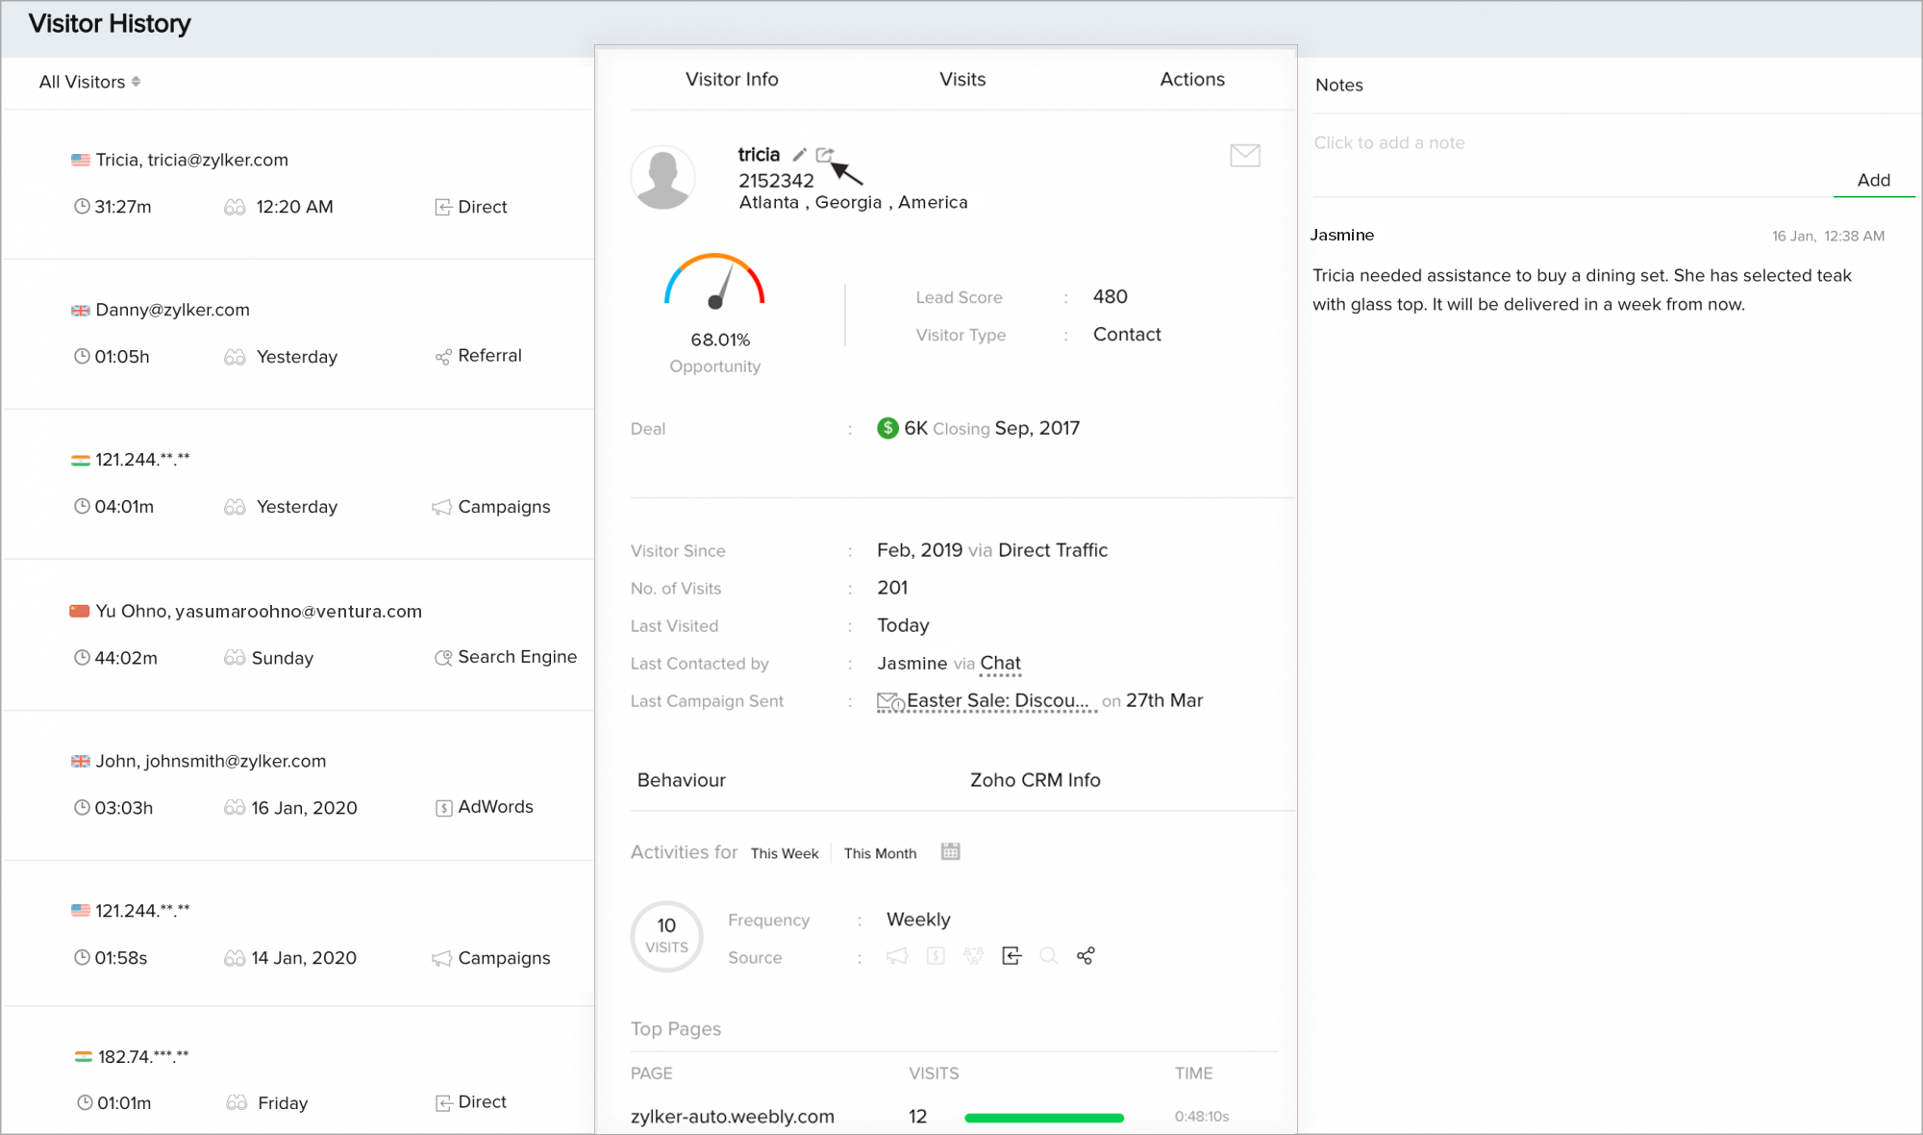Click the Direct icon in 182.74 row
Image resolution: width=1923 pixels, height=1135 pixels.
(443, 1103)
